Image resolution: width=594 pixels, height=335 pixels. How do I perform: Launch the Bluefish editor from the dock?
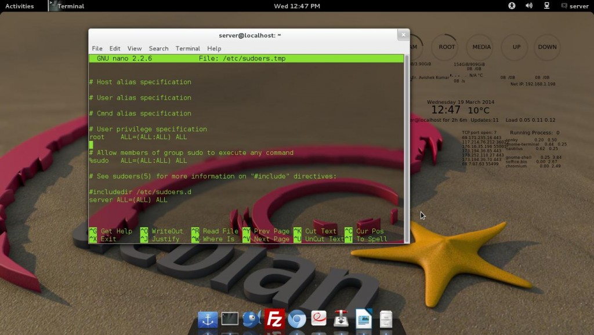click(x=251, y=319)
